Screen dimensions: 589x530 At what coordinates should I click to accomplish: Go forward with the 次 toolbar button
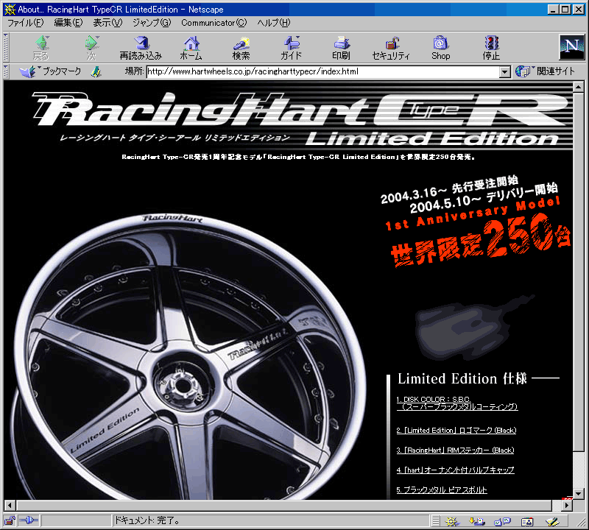[x=91, y=48]
